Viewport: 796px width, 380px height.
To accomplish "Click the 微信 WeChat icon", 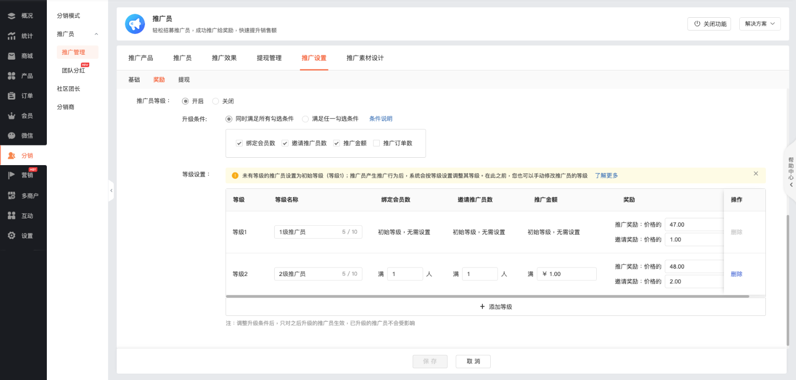I will (x=11, y=136).
